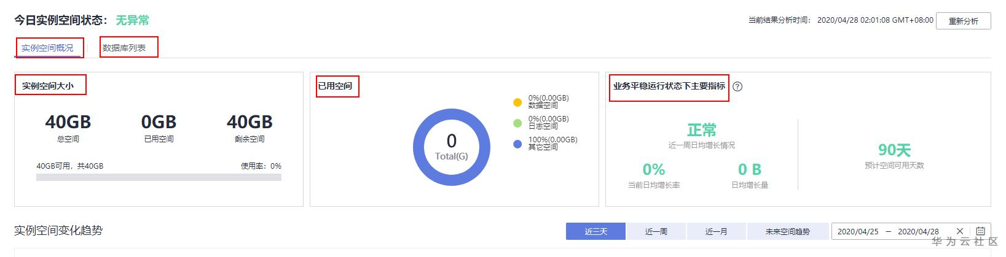Select the 近一周 time range
The height and width of the screenshot is (257, 1006).
tap(656, 231)
